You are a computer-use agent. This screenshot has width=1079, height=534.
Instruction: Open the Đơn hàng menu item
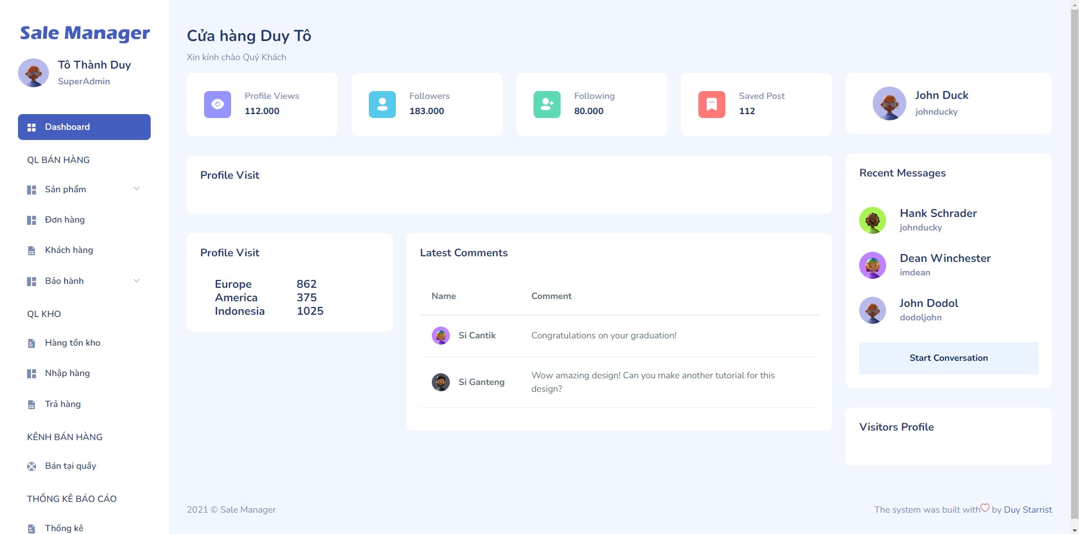coord(65,220)
